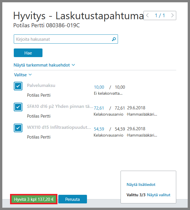Click the 72,61 amount link
Viewport: 190px width, 210px height.
pos(99,108)
